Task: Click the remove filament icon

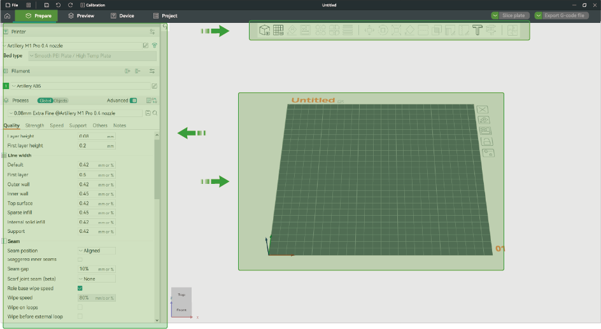Action: coord(138,71)
